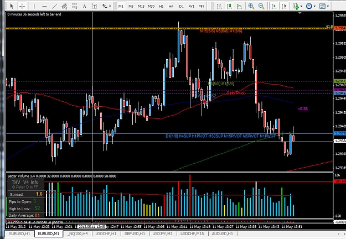Toggle chart auto scroll
Viewport: 346px width, 239px height.
(x=274, y=6)
